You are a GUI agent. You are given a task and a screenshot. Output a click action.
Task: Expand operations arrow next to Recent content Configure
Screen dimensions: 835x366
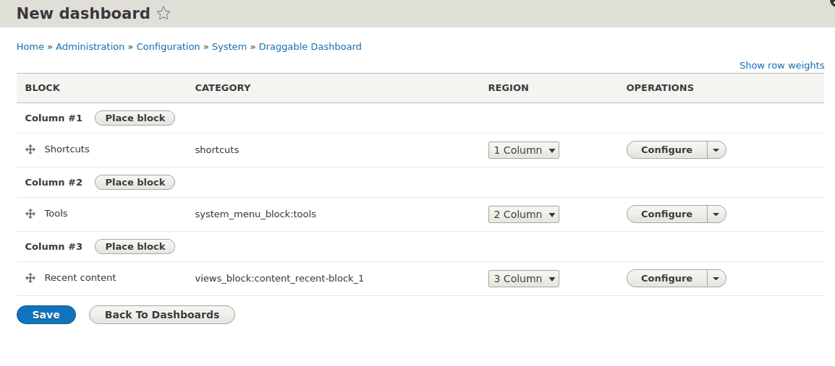click(716, 279)
